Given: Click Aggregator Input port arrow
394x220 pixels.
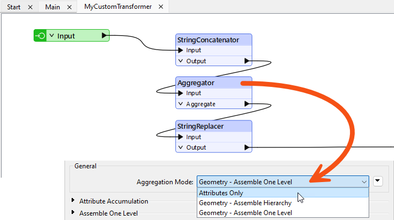Looking at the screenshot, I should coord(181,94).
